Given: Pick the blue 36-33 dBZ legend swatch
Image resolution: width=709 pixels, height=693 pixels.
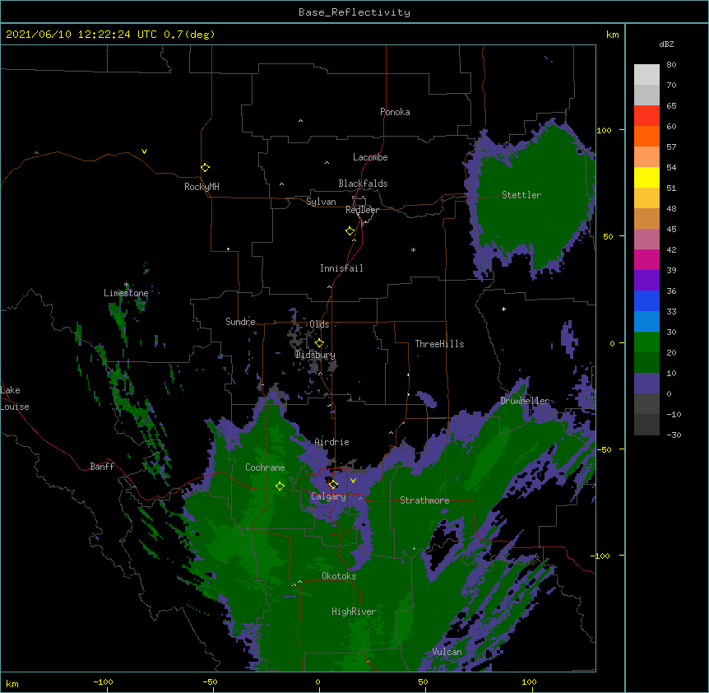Looking at the screenshot, I should [x=646, y=300].
